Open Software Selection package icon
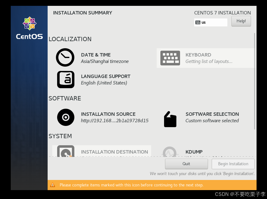This screenshot has height=199, width=267. pos(170,119)
